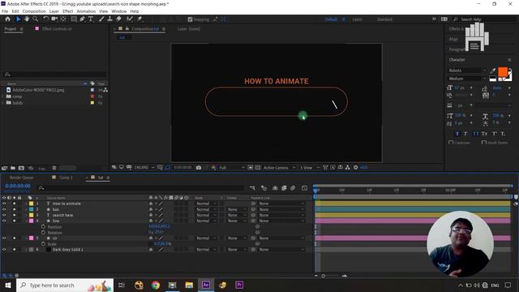Enable motion blur switch in timeline header
Viewport: 519px width, 292px height.
pyautogui.click(x=293, y=188)
